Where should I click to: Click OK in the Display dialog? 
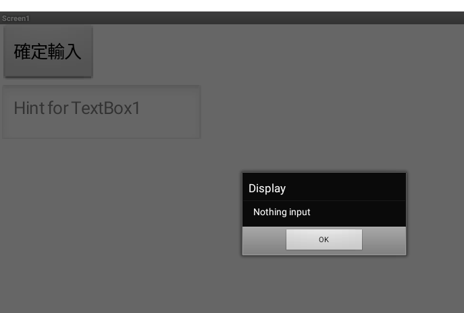[x=324, y=239]
